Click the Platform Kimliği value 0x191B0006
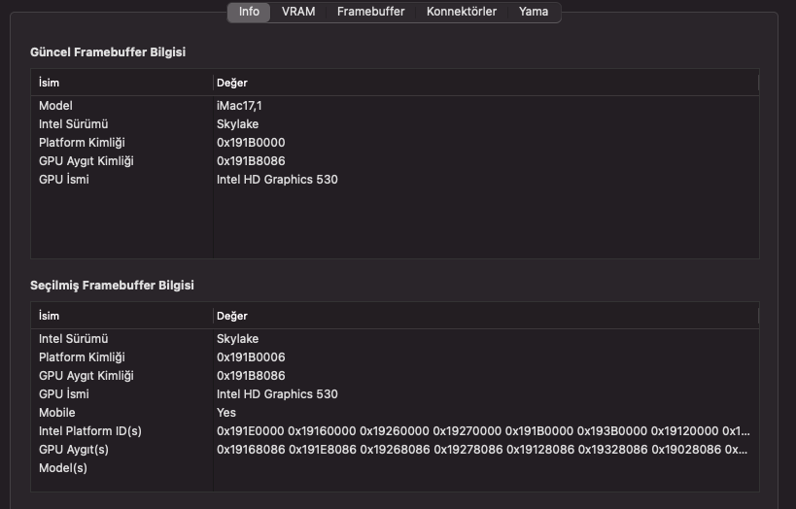Viewport: 796px width, 509px height. (x=251, y=357)
